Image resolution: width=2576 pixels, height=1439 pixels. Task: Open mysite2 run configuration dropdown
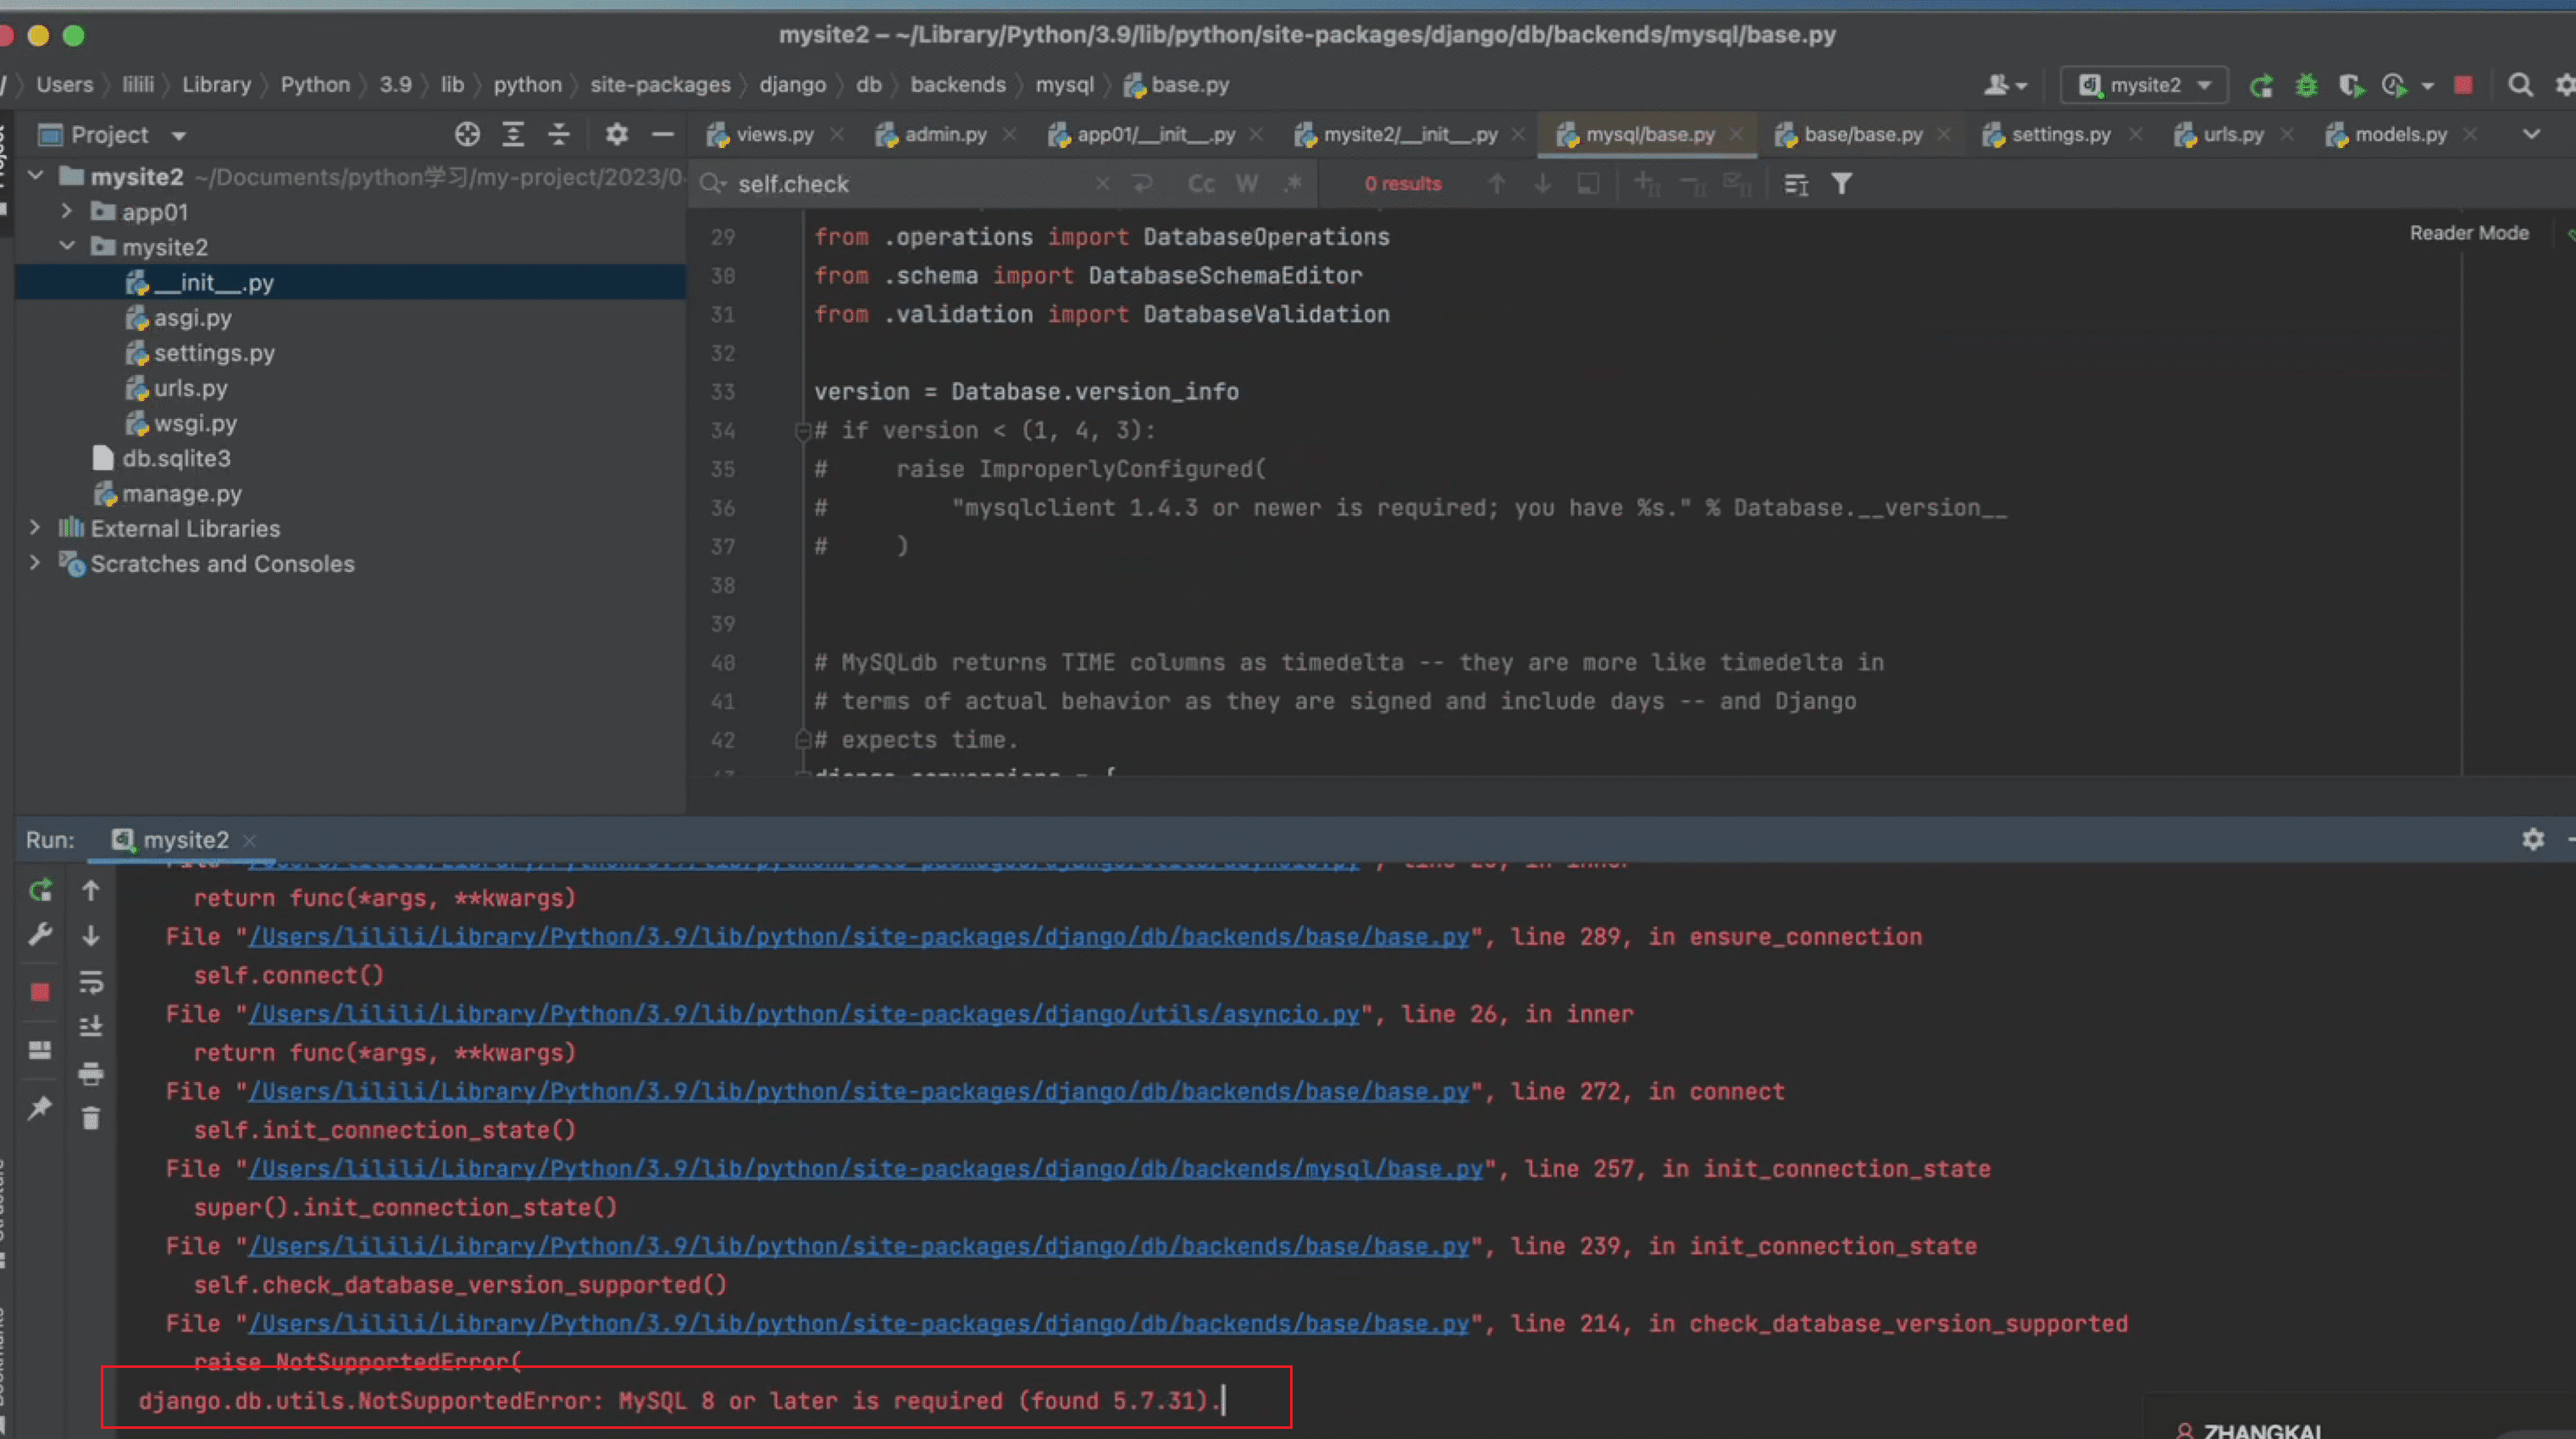coord(2144,86)
